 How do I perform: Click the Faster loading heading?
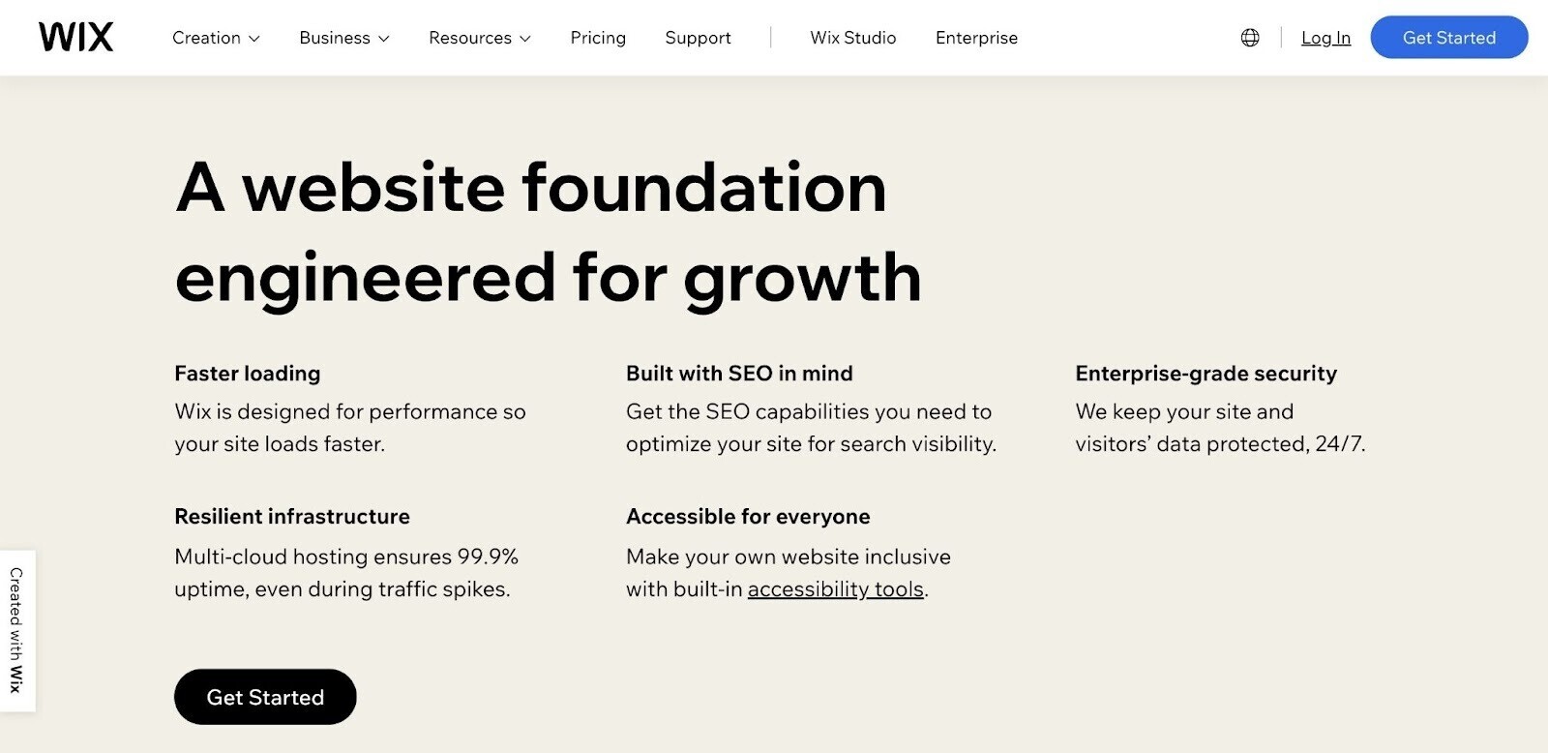248,374
